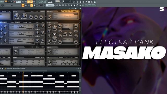The width and height of the screenshot is (167, 94).
Task: Click the plus button next to Pattern 1
Action: click(55, 5)
